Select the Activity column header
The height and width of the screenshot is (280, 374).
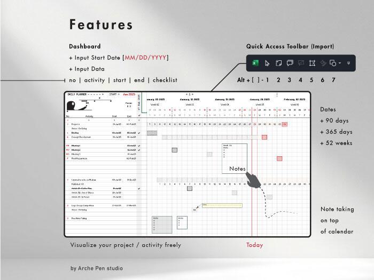point(90,115)
